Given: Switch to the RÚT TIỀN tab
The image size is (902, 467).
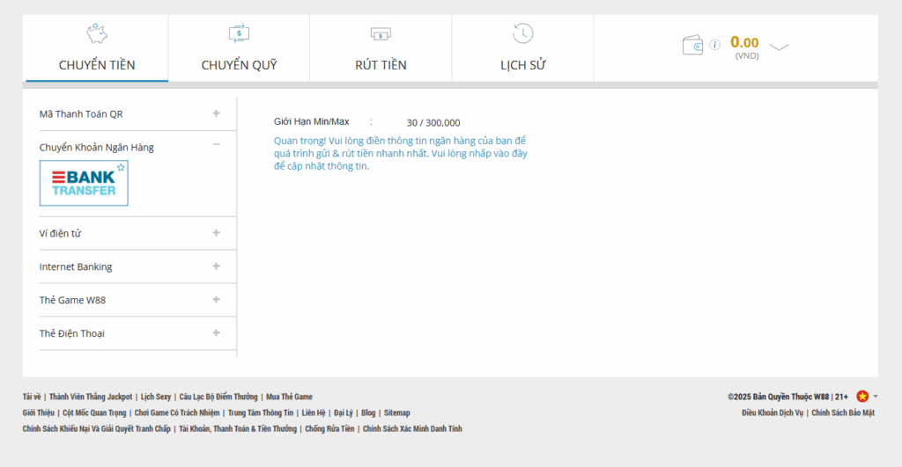Looking at the screenshot, I should click(381, 65).
